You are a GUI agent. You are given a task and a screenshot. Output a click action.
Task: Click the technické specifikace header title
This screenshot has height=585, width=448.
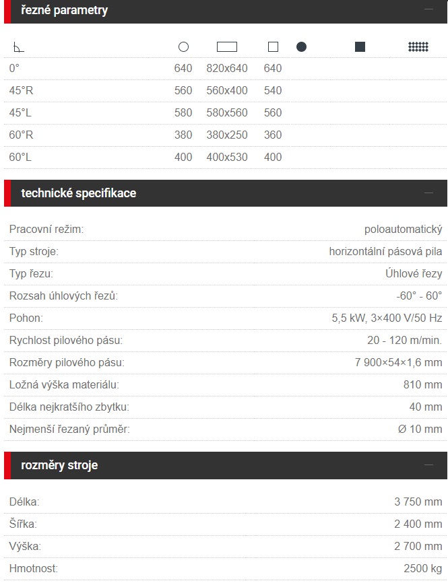coord(78,193)
